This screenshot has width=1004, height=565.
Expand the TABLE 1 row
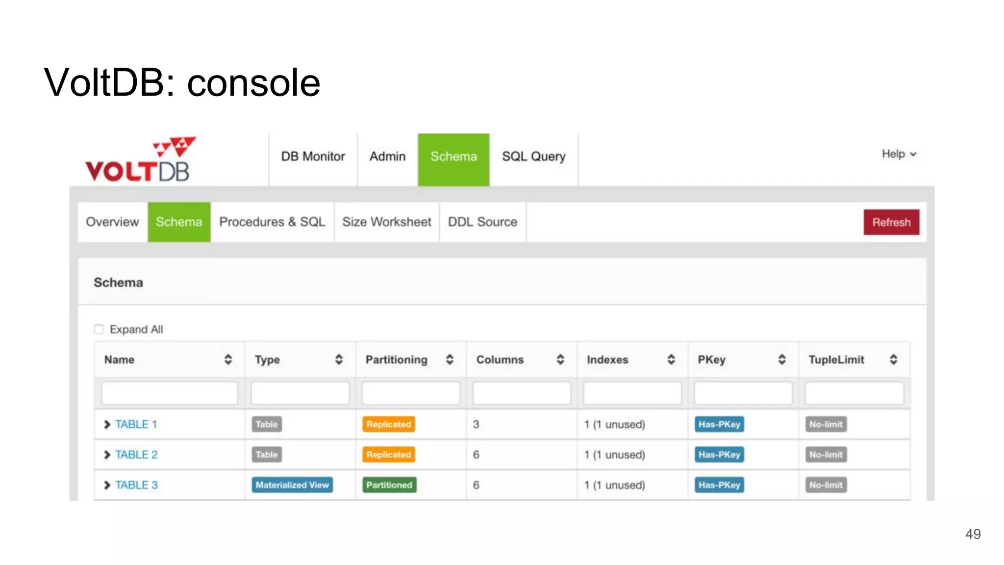coord(107,424)
